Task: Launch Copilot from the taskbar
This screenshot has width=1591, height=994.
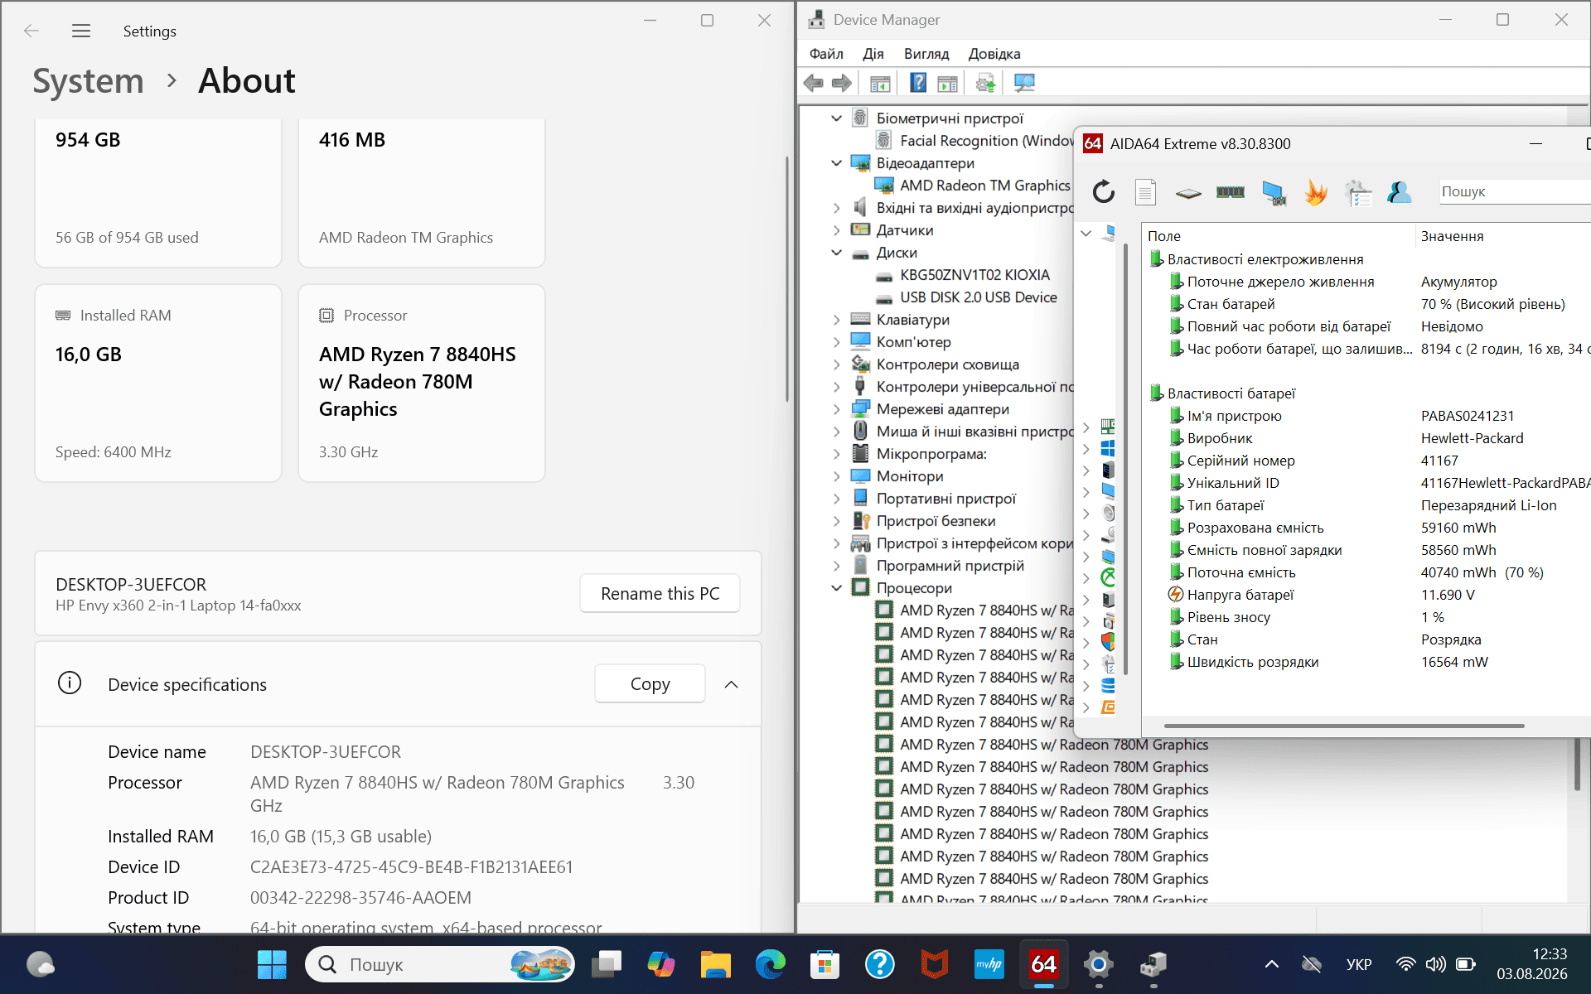Action: coord(660,964)
